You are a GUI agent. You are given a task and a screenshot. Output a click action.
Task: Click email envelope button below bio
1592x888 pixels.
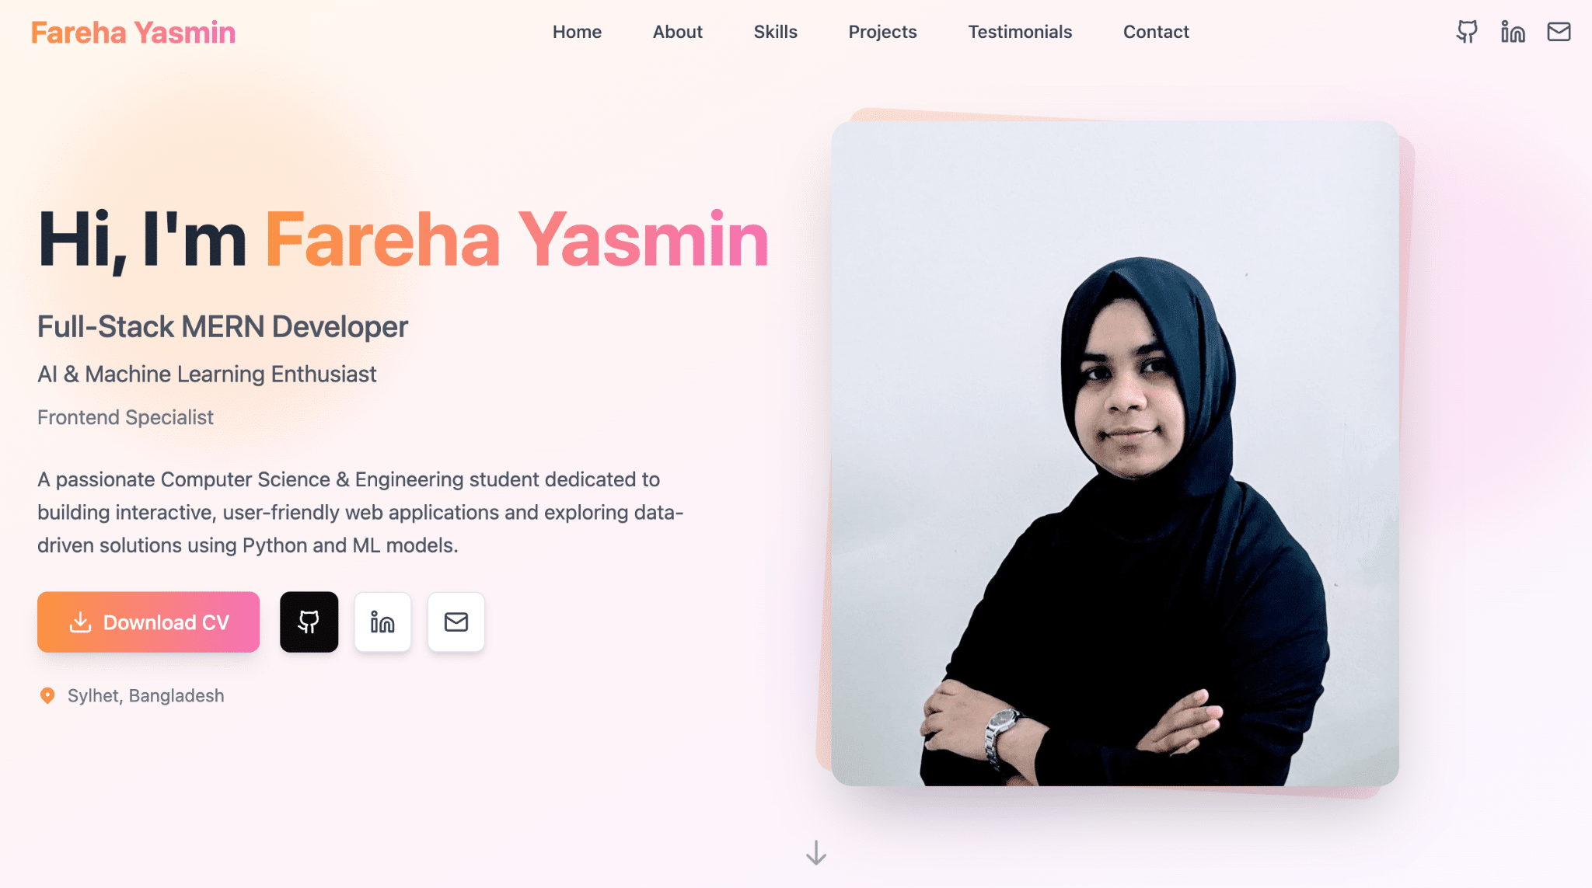click(x=456, y=622)
